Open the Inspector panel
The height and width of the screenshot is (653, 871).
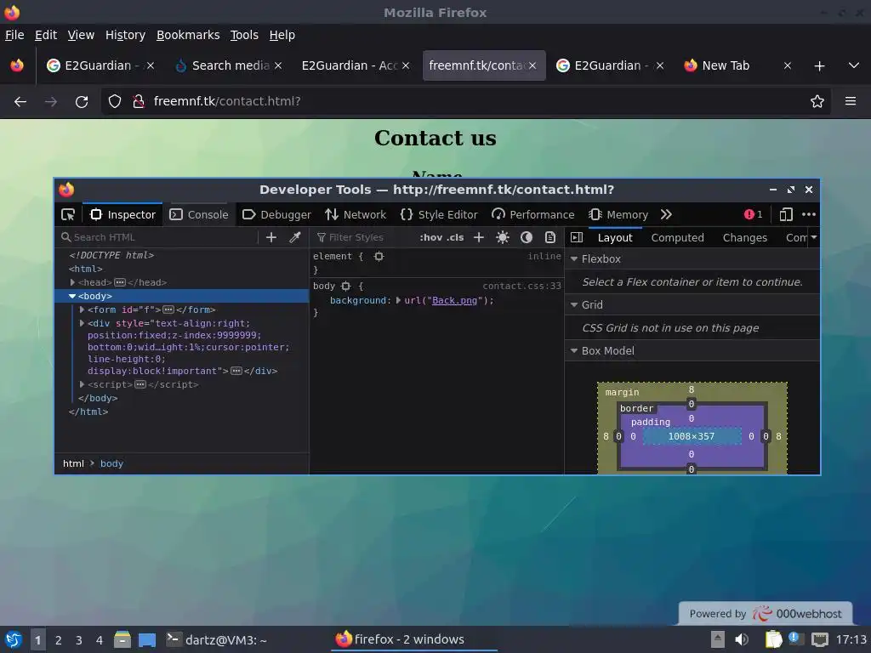point(122,214)
